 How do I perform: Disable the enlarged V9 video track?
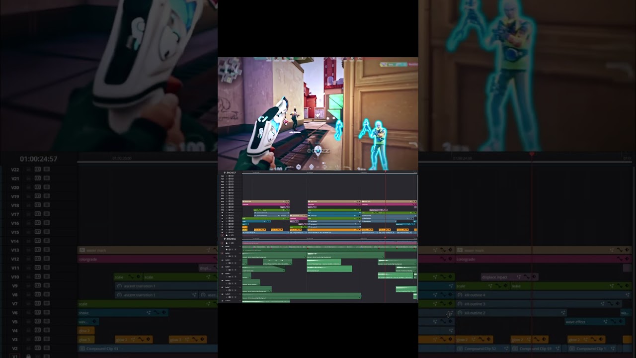pyautogui.click(x=47, y=286)
